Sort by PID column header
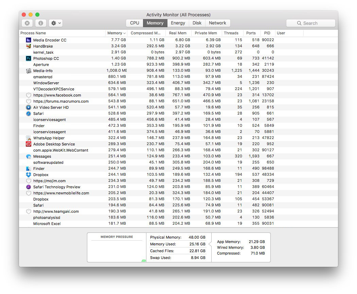 pyautogui.click(x=268, y=33)
